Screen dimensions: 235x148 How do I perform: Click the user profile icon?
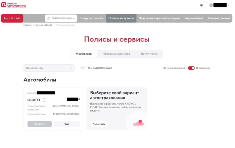211,5
